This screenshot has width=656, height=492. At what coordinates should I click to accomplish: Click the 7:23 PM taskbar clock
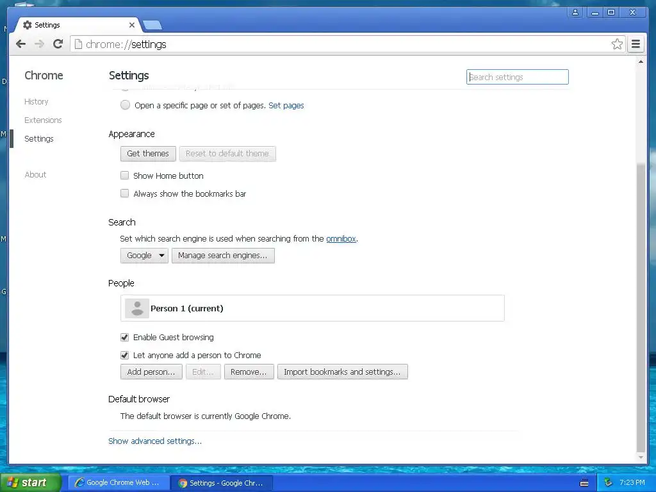(632, 483)
